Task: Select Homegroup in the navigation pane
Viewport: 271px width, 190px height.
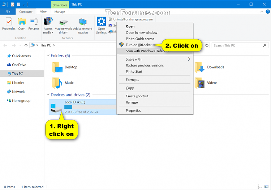Action: (x=21, y=101)
